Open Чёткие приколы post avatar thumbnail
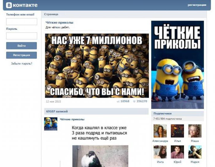 point(51,124)
